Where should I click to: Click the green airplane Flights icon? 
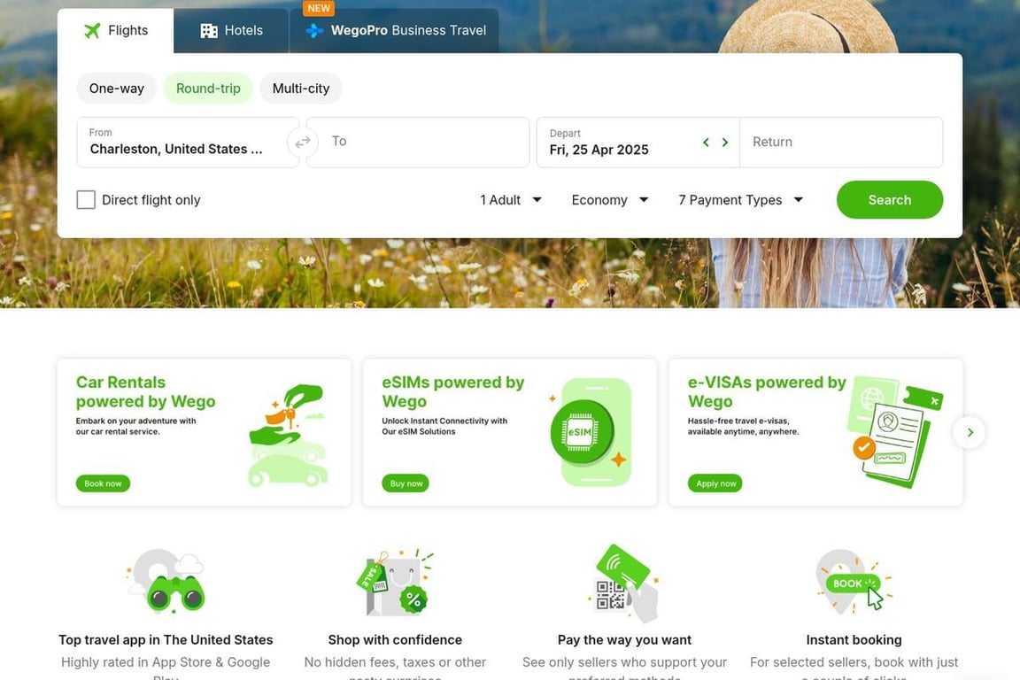pyautogui.click(x=92, y=31)
